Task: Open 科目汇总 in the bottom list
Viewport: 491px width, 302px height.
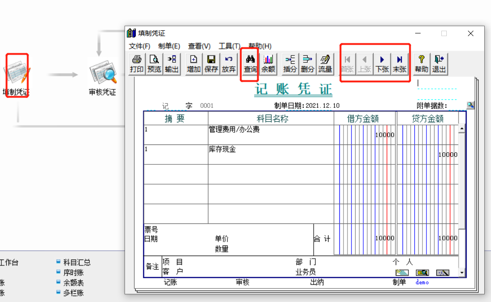Action: pos(77,262)
